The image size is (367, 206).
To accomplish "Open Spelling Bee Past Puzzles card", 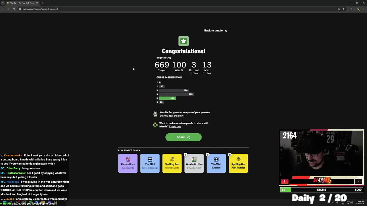I will point(238,163).
